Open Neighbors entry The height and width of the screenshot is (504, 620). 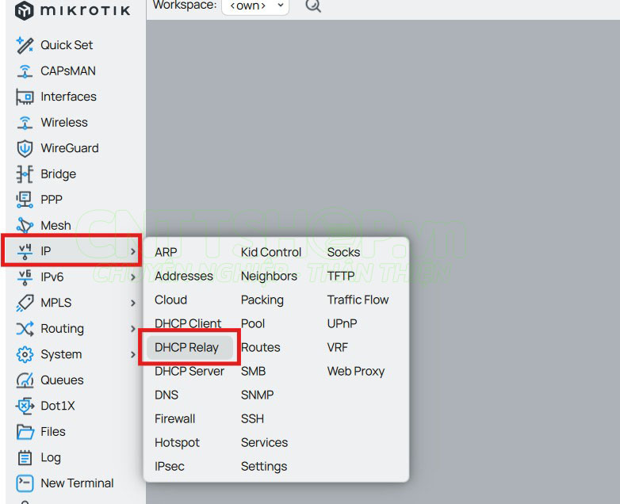[269, 276]
